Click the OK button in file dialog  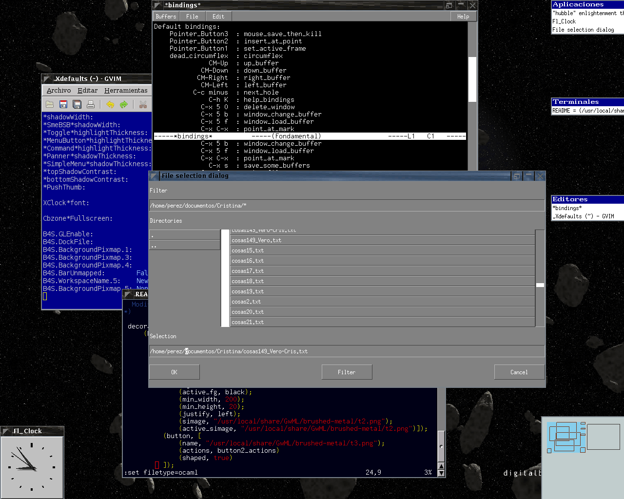(x=174, y=372)
